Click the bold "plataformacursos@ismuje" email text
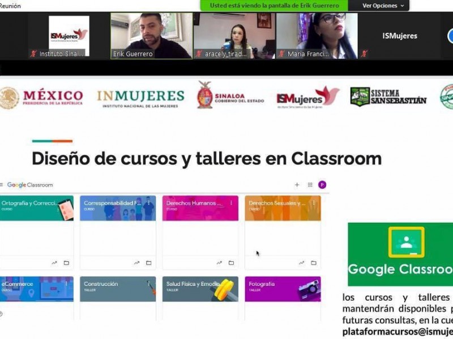 [x=398, y=332]
